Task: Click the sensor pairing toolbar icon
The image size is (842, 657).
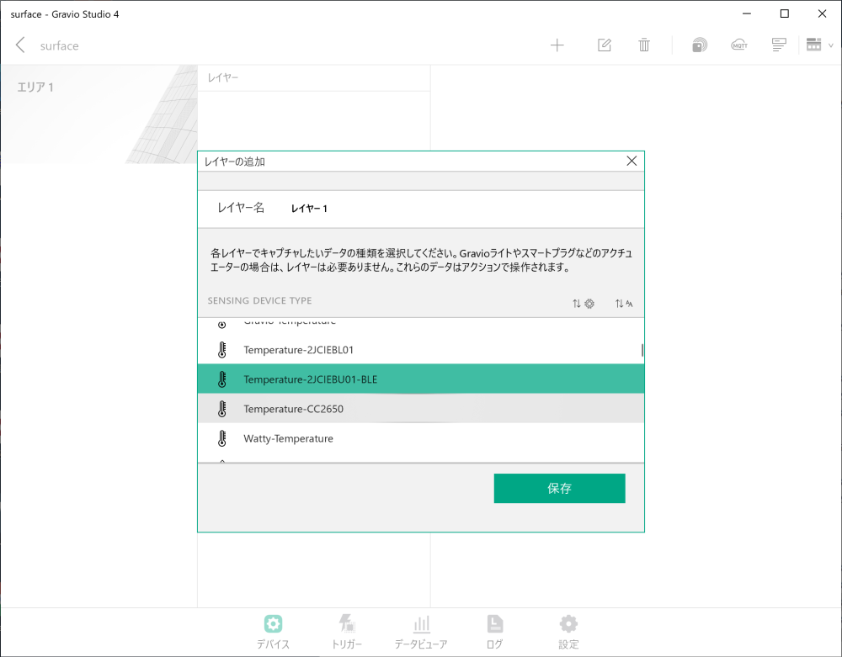Action: click(699, 45)
